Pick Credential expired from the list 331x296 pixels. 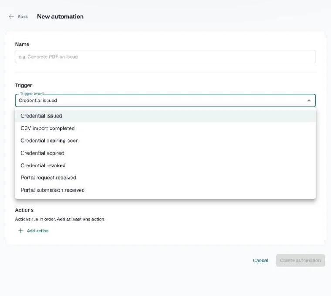click(165, 153)
